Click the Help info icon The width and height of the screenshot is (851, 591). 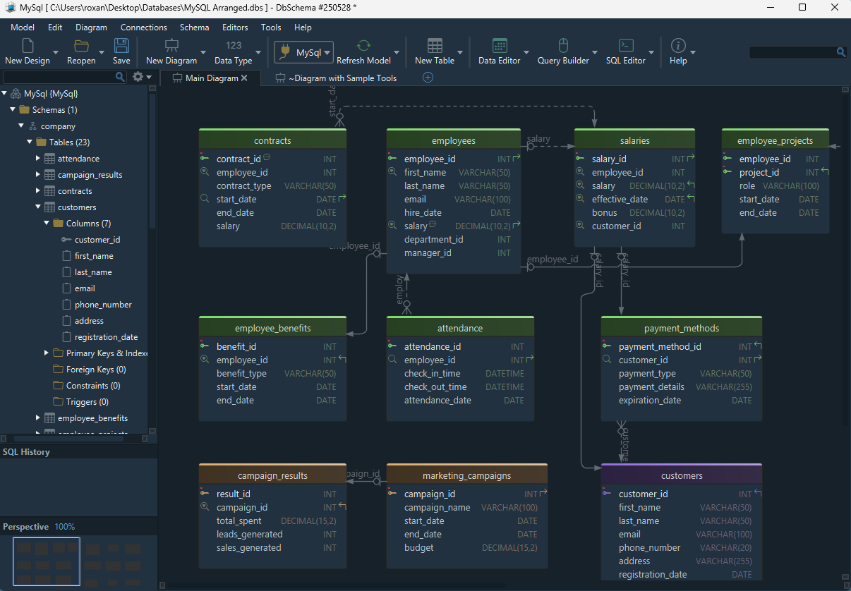coord(678,46)
